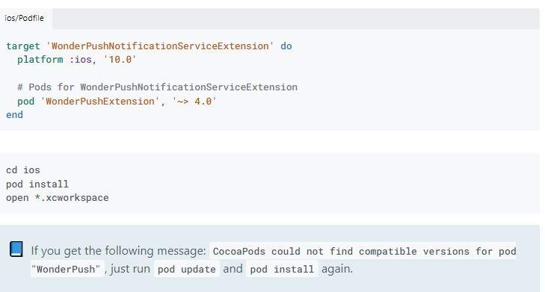Click the word 'again.' in the note
Image resolution: width=545 pixels, height=292 pixels.
(337, 269)
